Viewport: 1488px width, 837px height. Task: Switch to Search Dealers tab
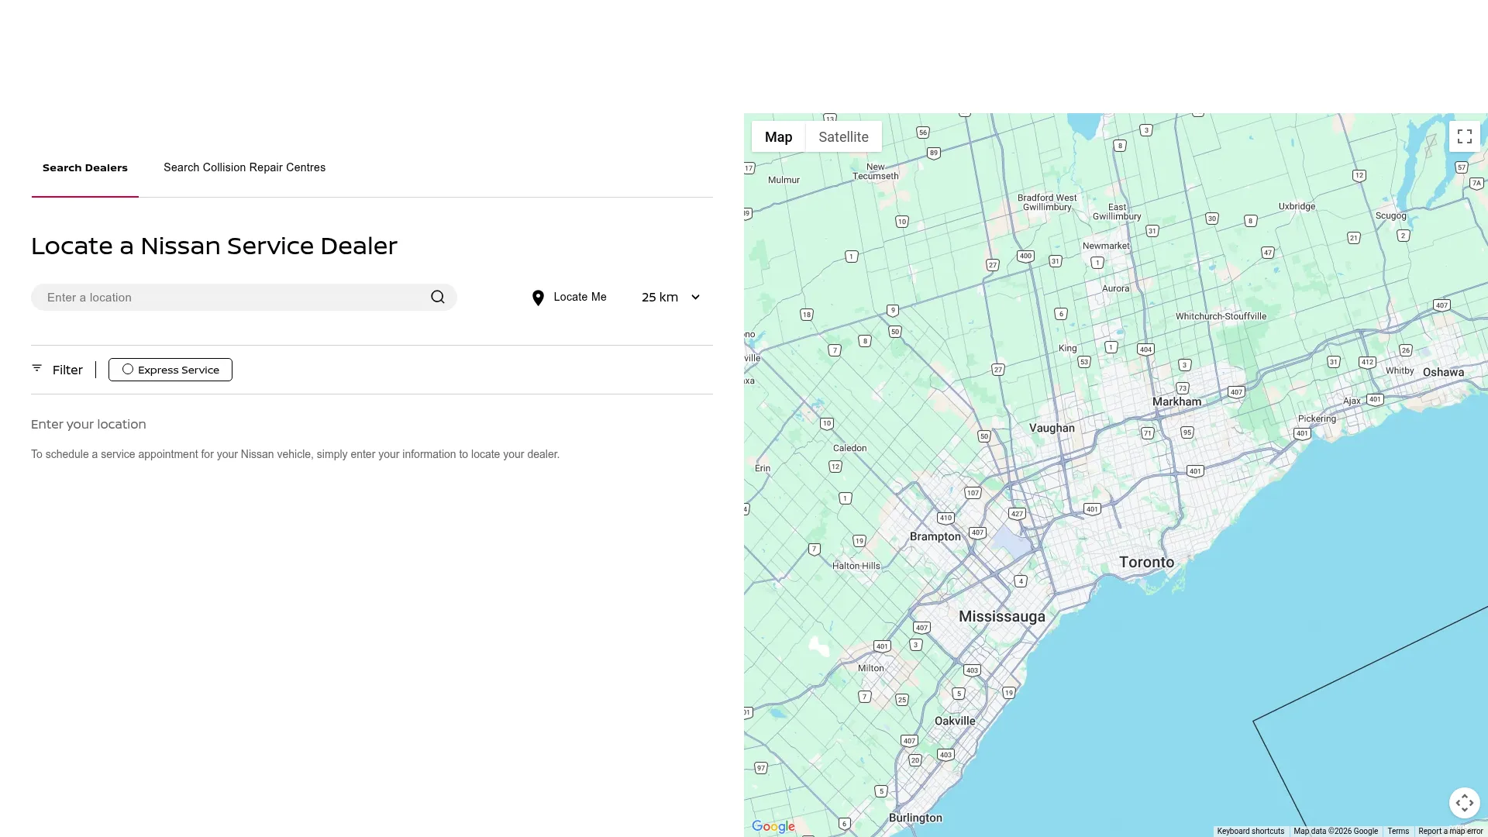85,167
